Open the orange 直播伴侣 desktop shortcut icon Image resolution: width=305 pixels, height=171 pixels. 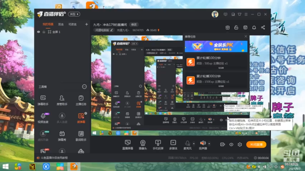pyautogui.click(x=92, y=5)
